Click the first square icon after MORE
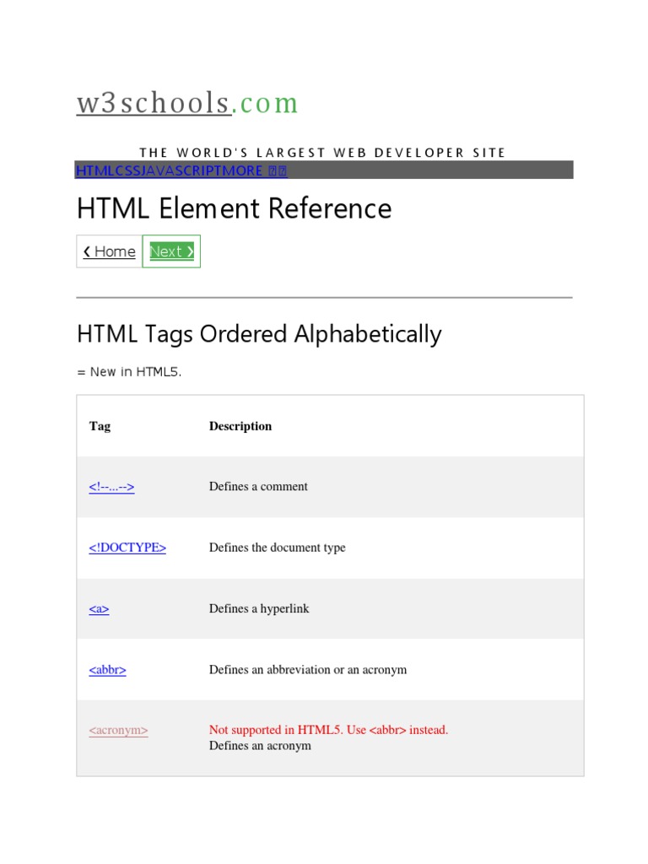 (272, 171)
